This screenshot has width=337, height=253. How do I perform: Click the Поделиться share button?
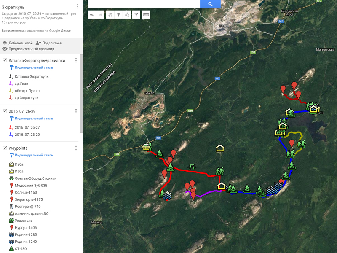pos(48,43)
